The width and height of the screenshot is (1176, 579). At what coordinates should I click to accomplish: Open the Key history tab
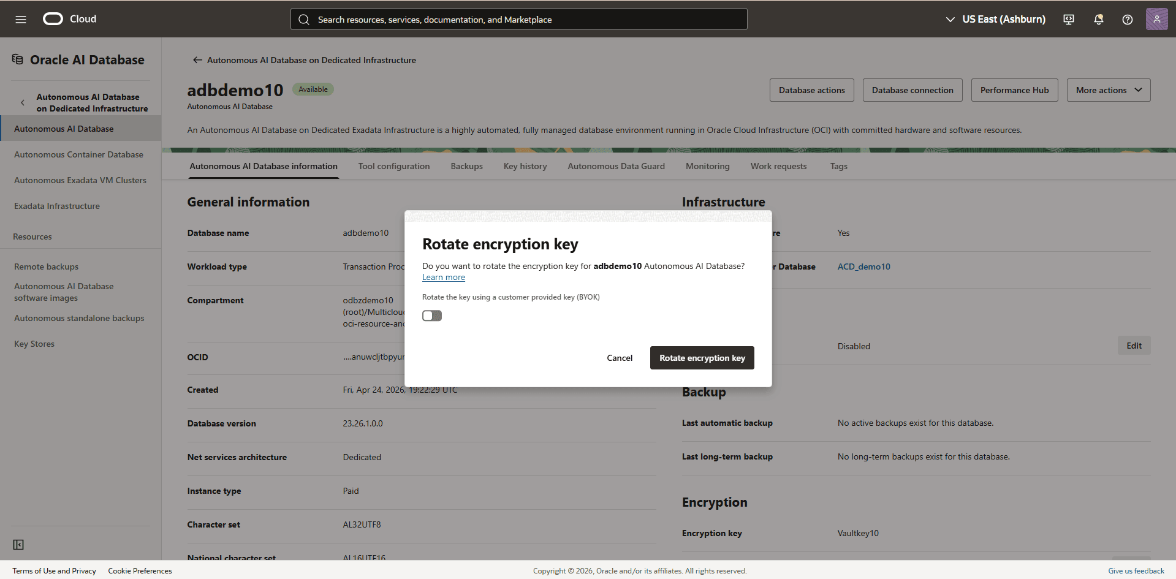[525, 166]
